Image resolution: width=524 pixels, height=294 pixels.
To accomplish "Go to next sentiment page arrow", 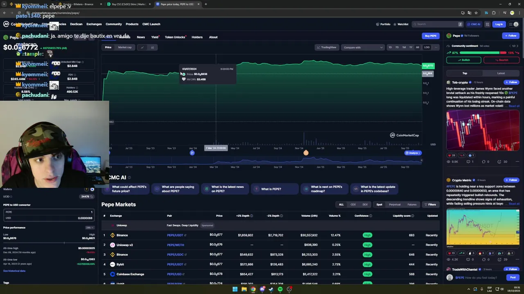I will (517, 46).
